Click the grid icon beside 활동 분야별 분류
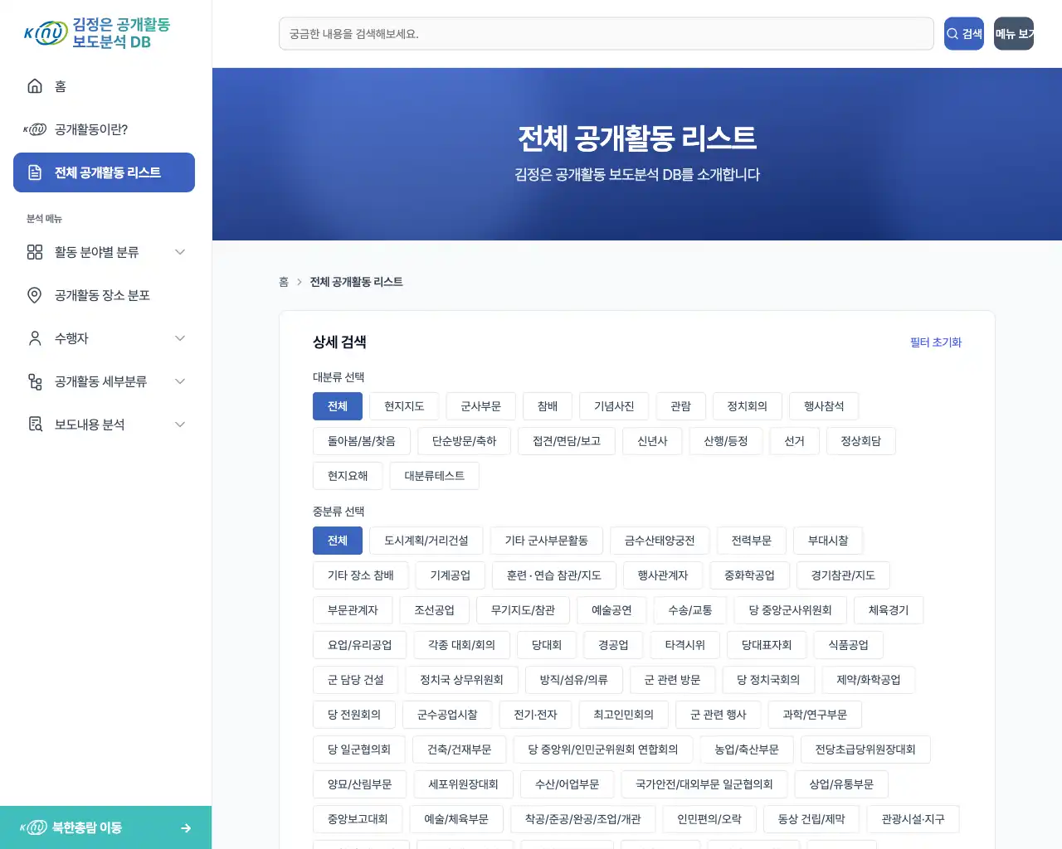Image resolution: width=1062 pixels, height=849 pixels. (35, 252)
